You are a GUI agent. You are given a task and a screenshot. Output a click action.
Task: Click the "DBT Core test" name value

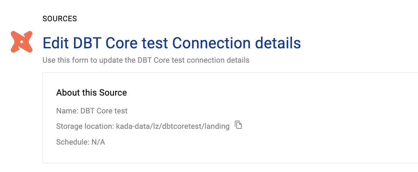[x=104, y=111]
